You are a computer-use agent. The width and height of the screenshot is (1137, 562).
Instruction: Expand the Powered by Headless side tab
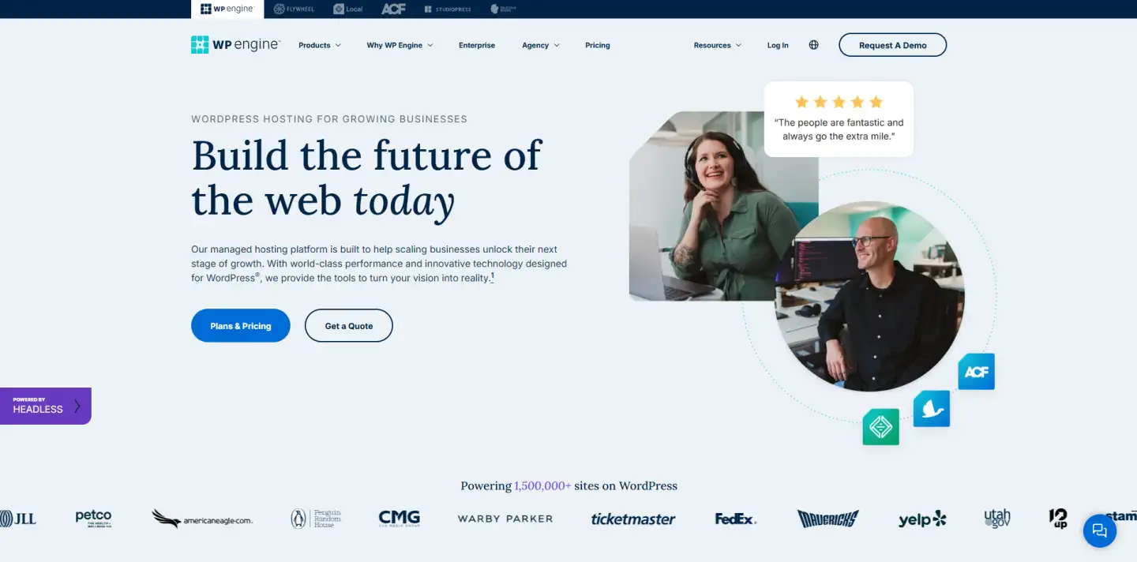(46, 406)
